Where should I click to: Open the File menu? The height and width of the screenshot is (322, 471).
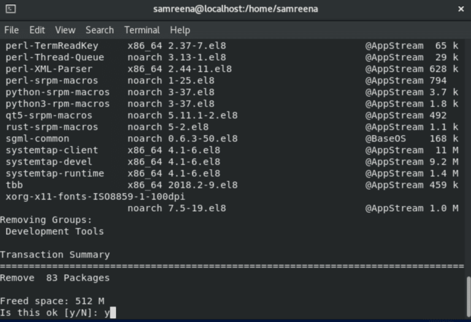pyautogui.click(x=11, y=30)
